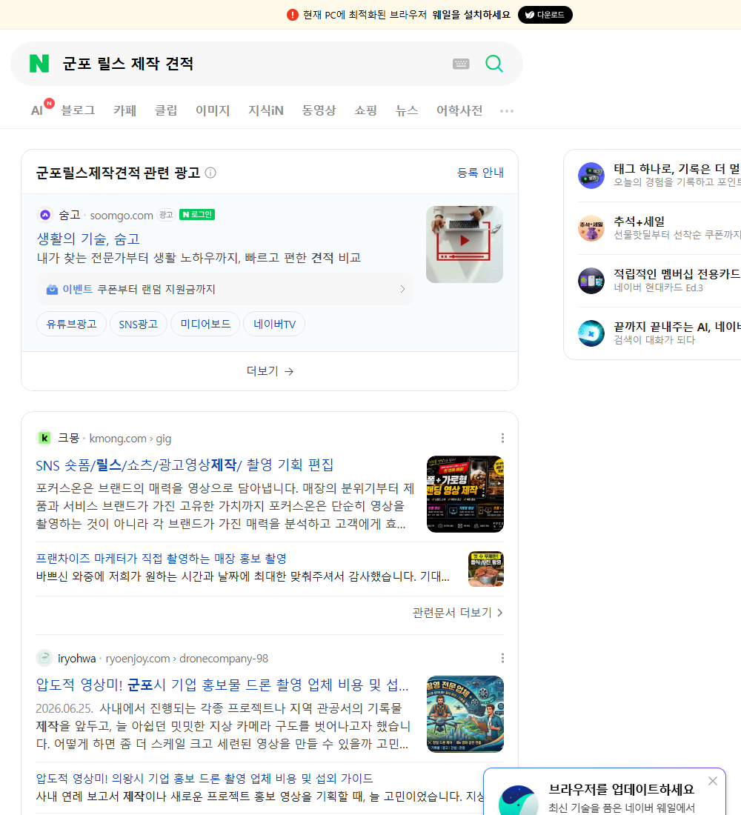The image size is (741, 815).
Task: Click the Whale logo in update popup
Action: tap(518, 800)
